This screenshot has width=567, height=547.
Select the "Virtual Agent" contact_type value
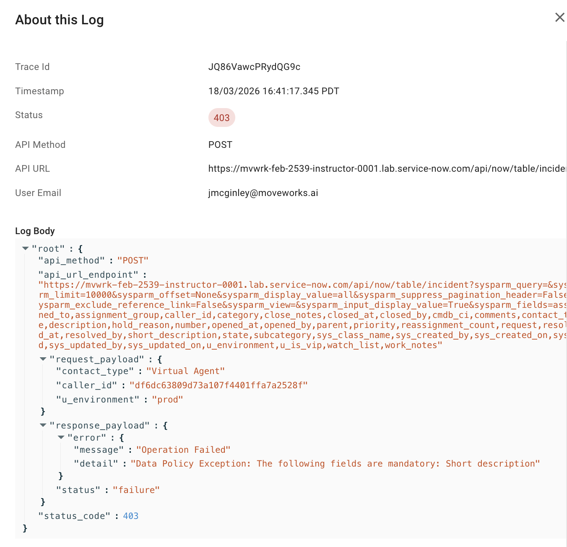(x=185, y=372)
